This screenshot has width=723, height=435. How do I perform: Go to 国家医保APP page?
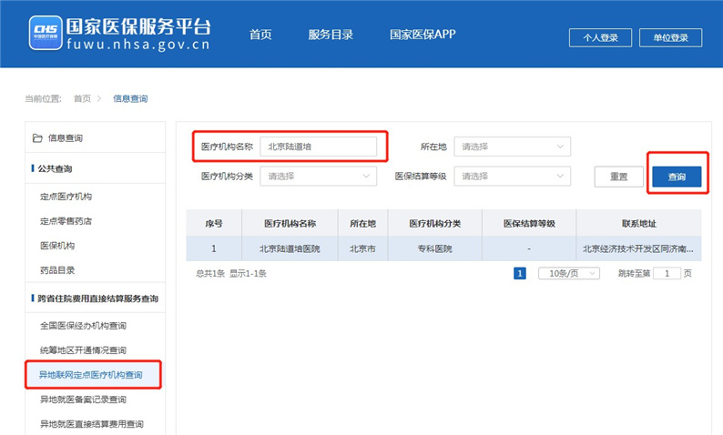(x=423, y=35)
